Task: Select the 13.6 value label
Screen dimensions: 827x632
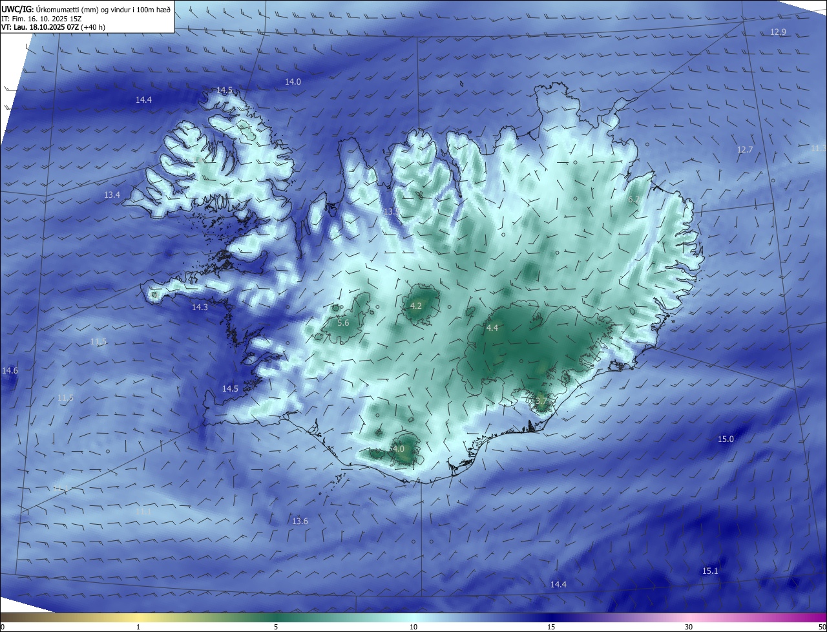Action: click(300, 521)
